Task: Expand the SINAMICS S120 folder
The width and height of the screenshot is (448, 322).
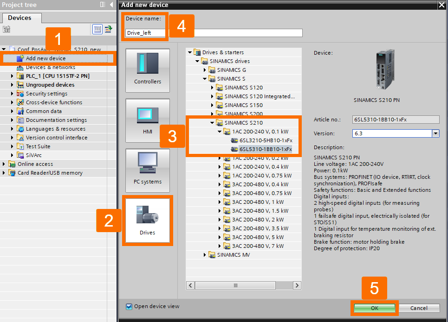Action: (x=212, y=88)
